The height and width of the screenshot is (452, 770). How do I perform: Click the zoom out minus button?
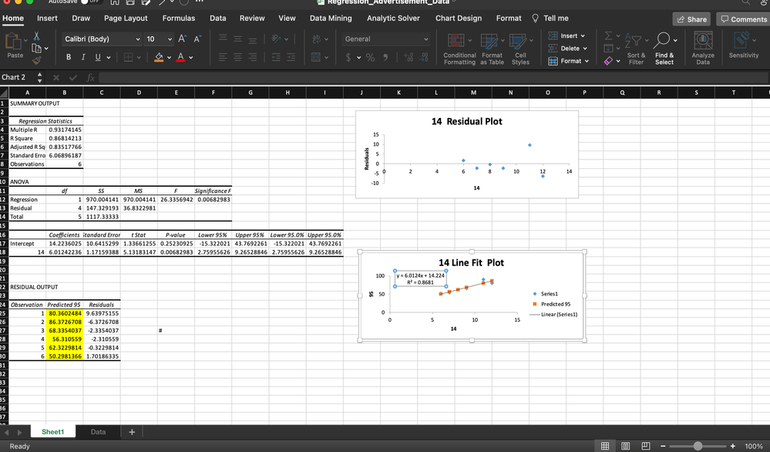663,446
